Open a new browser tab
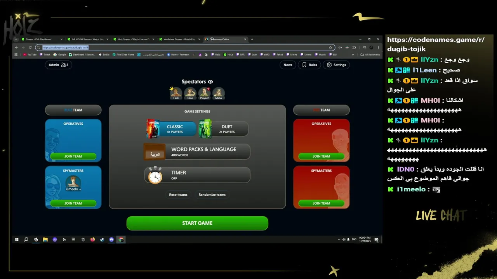This screenshot has height=279, width=497. click(x=252, y=39)
